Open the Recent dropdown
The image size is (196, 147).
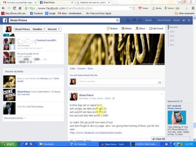click(x=53, y=29)
